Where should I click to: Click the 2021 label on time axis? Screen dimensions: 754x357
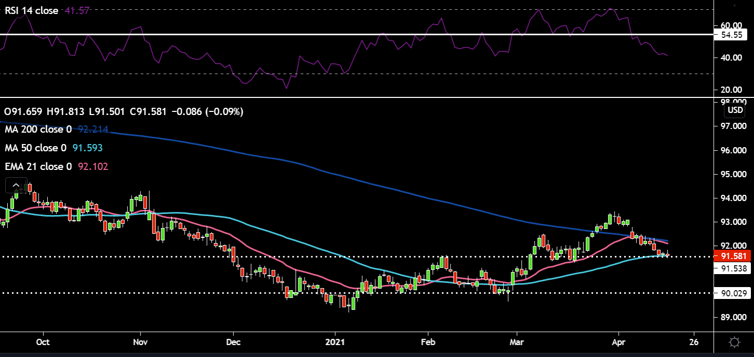coord(335,342)
